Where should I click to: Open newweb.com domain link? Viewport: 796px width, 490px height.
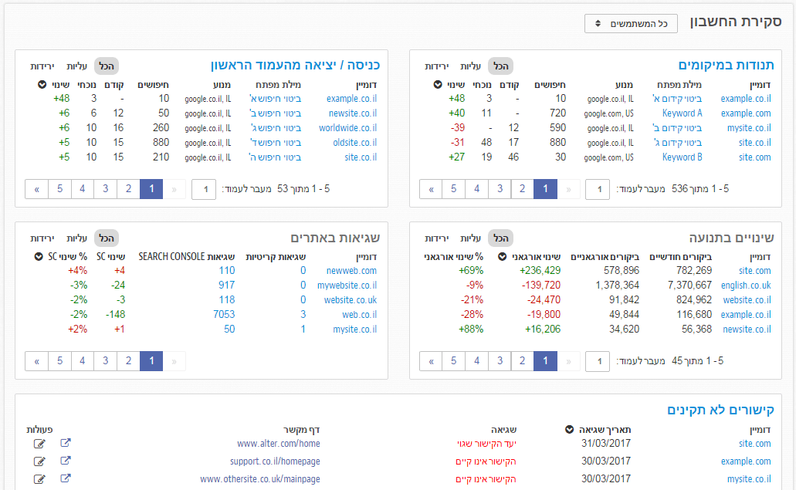coord(351,271)
